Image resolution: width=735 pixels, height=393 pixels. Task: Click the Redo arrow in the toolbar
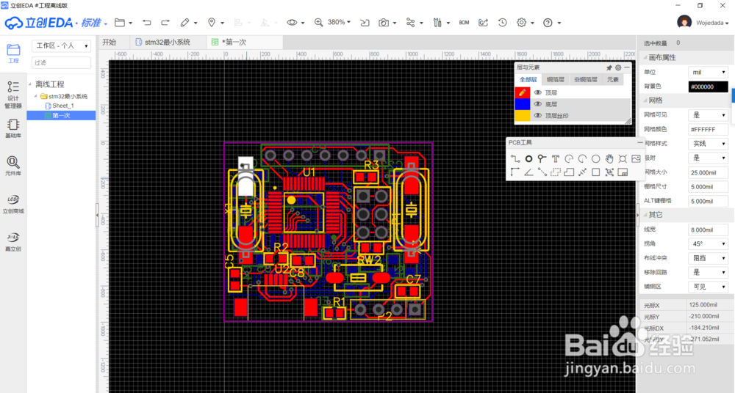[165, 23]
